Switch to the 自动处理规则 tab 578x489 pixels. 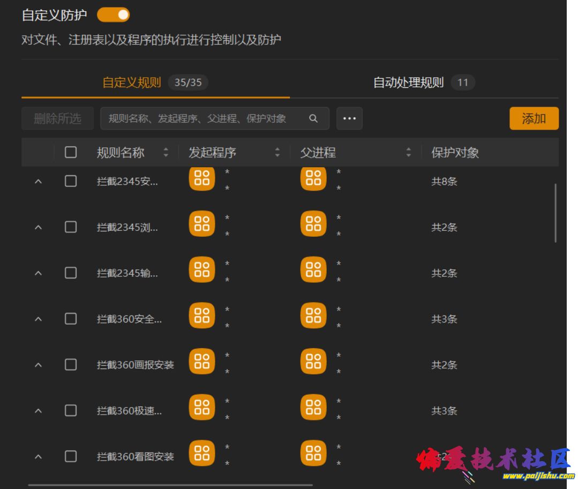click(409, 82)
